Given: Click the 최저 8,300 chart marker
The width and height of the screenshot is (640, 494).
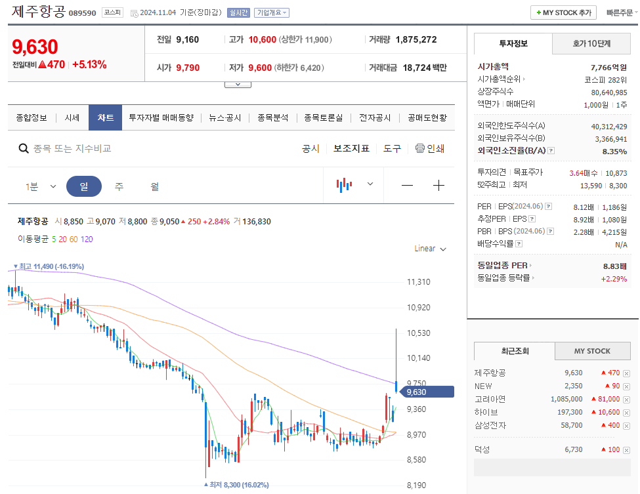Looking at the screenshot, I should [236, 485].
